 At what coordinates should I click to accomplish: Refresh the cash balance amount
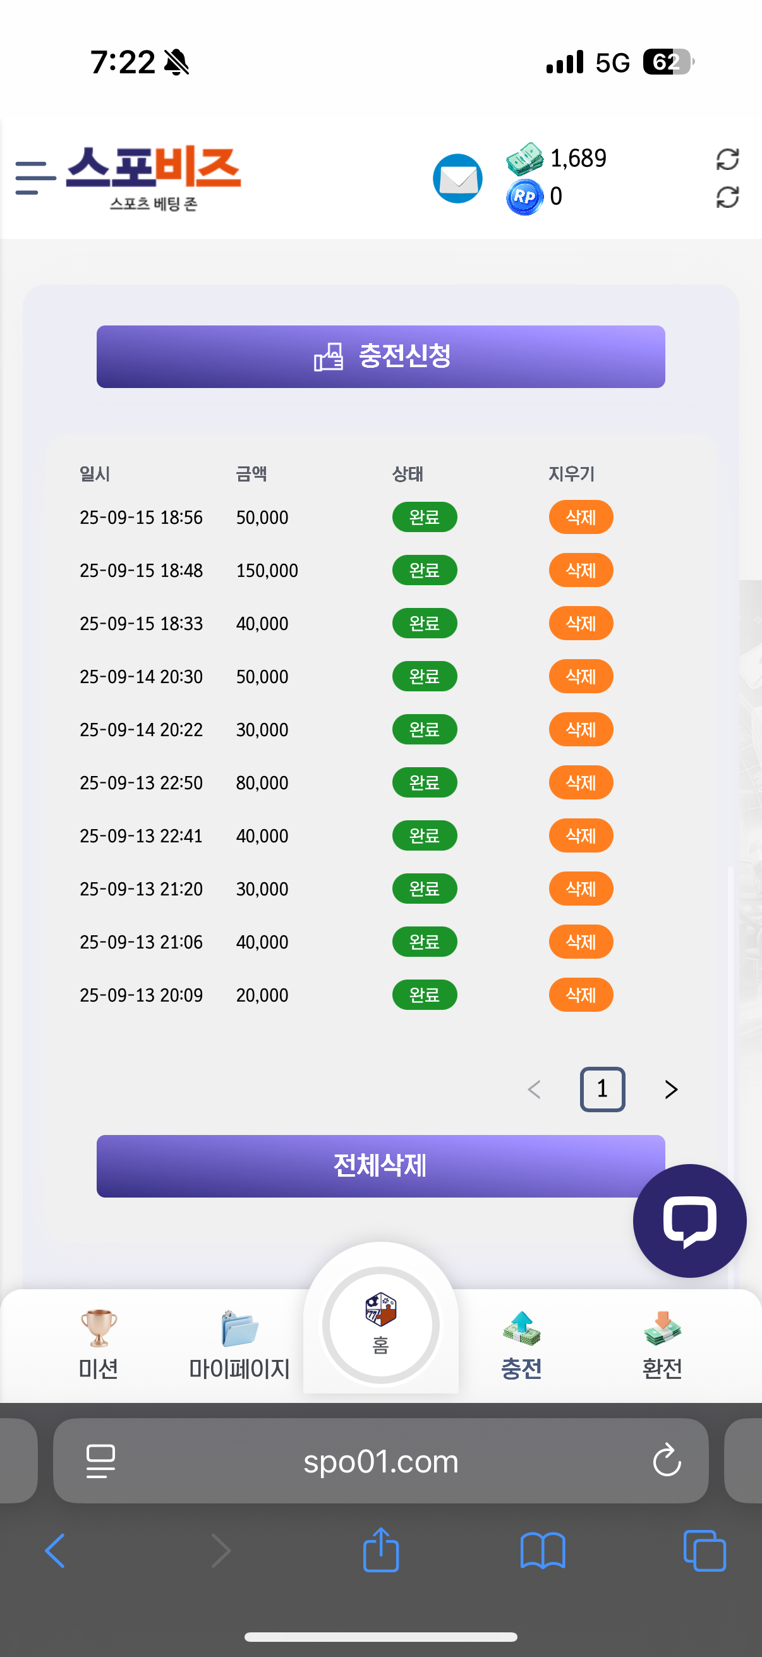[x=727, y=159]
